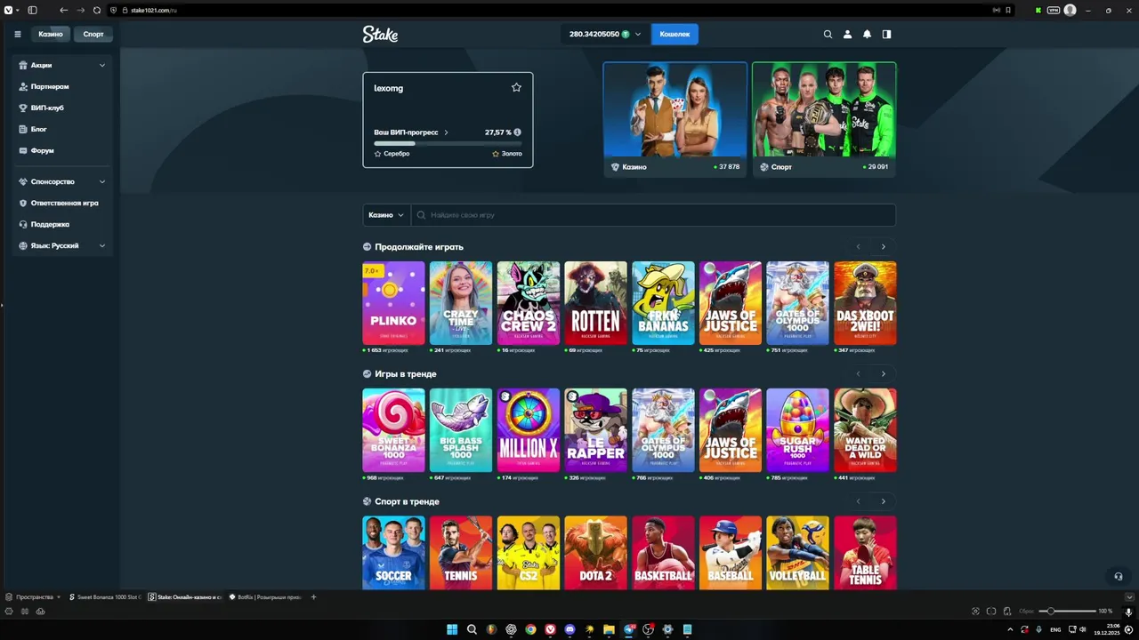The width and height of the screenshot is (1139, 640).
Task: Click the VIP progress bar
Action: pos(448,143)
